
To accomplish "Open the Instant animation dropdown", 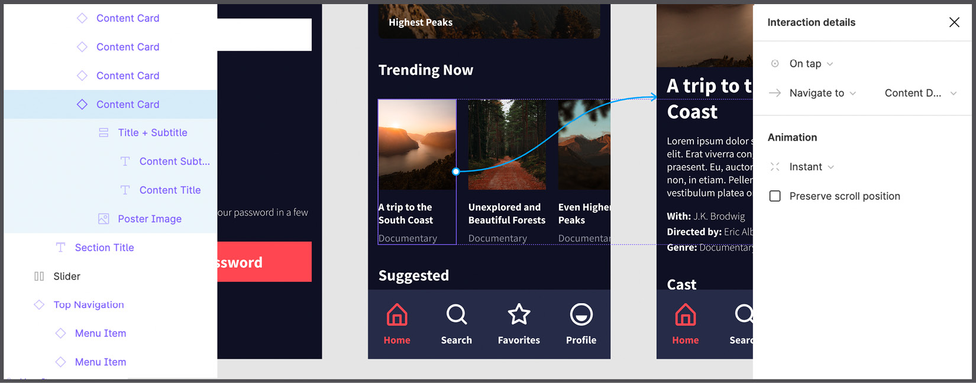I will (x=811, y=167).
